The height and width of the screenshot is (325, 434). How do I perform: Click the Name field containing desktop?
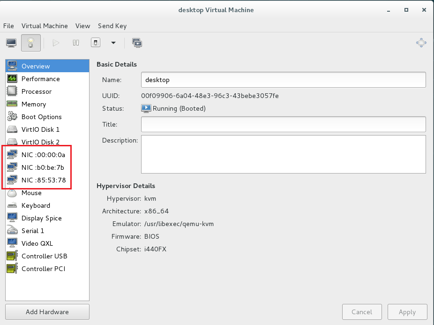pos(284,80)
